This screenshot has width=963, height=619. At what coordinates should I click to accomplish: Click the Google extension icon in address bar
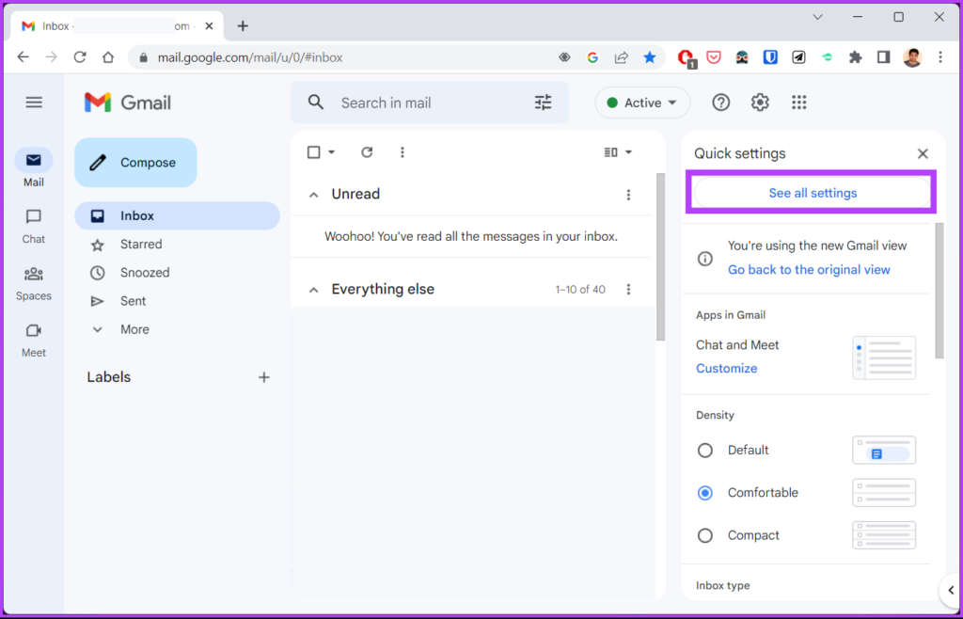tap(592, 57)
